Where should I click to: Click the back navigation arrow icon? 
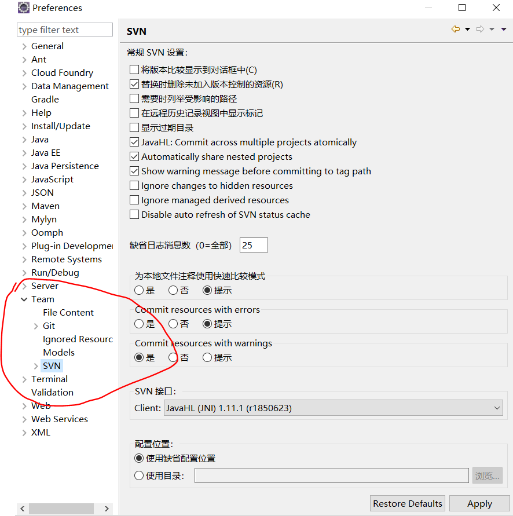coord(456,30)
